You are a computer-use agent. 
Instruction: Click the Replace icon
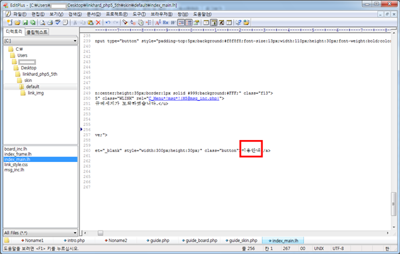point(133,23)
